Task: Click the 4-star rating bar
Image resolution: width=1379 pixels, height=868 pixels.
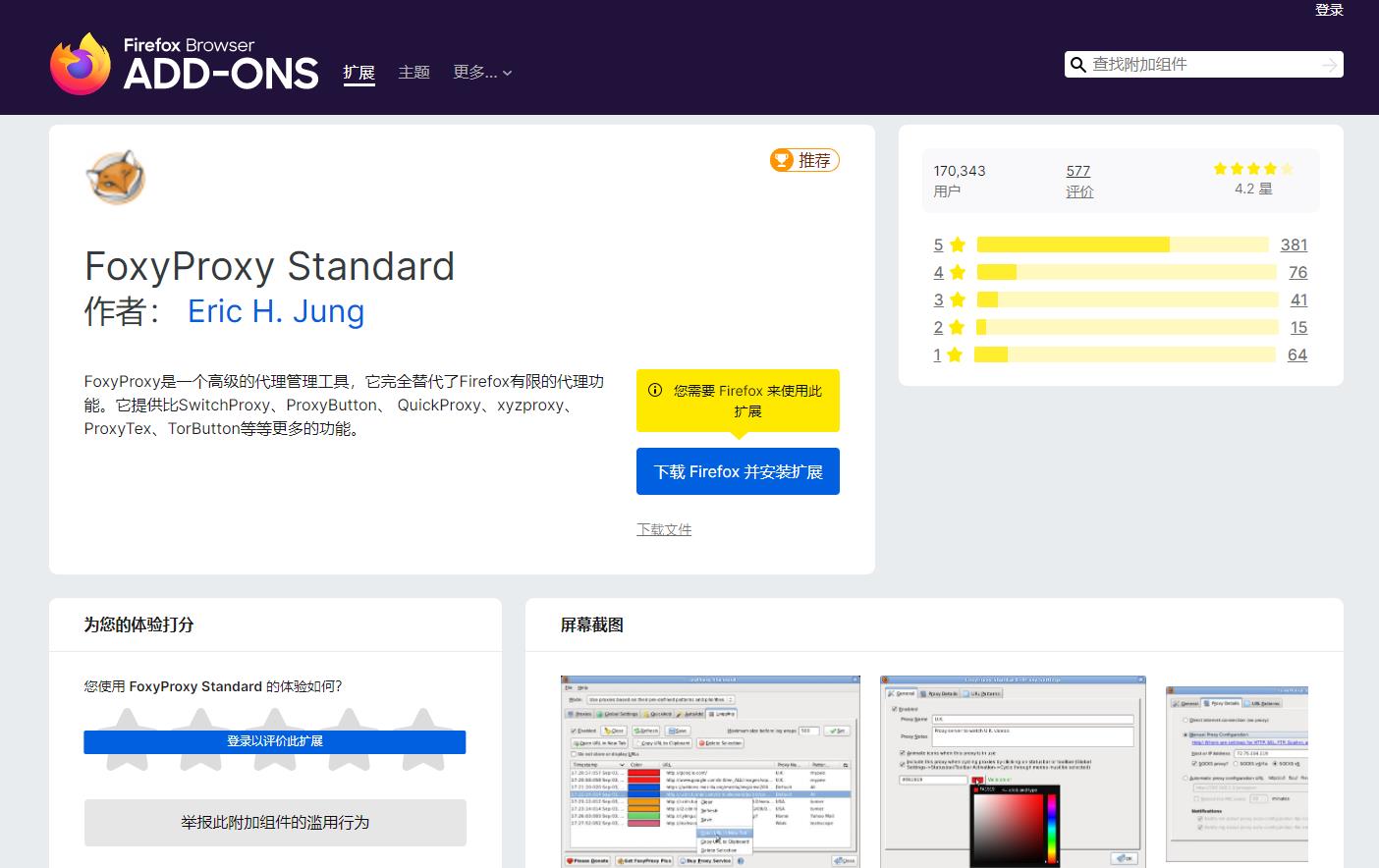Action: [x=1128, y=272]
